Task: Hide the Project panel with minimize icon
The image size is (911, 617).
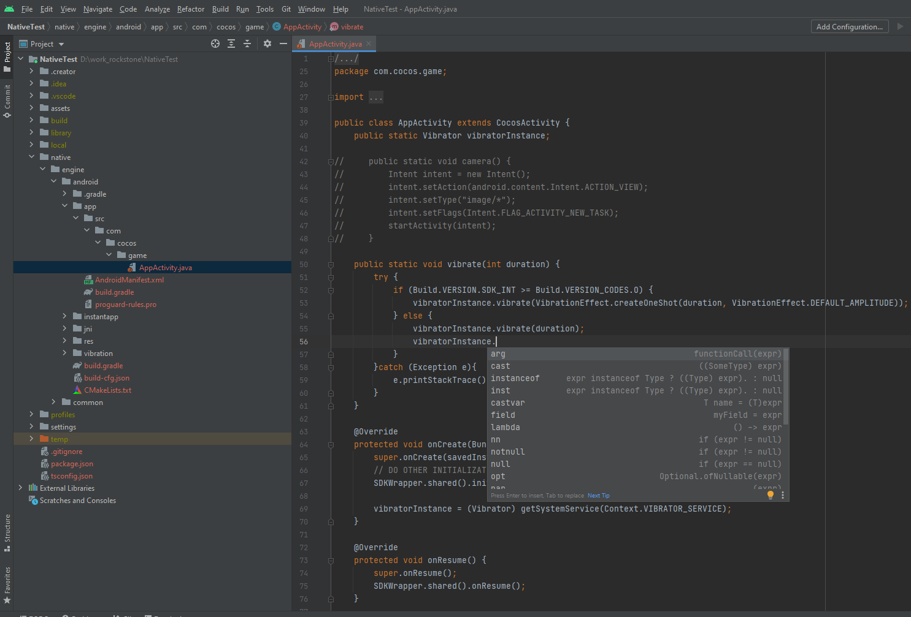Action: click(283, 44)
